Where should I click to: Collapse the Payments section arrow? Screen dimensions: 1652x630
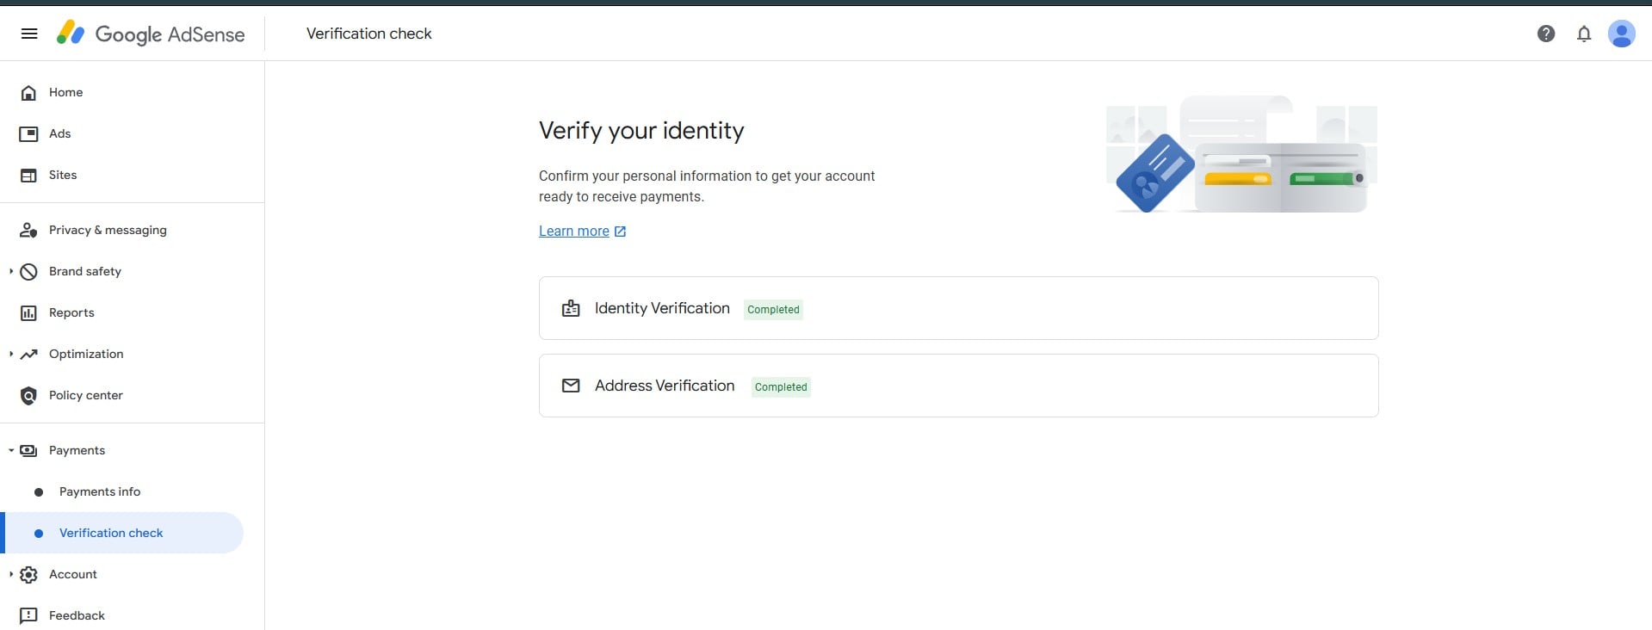coord(11,451)
